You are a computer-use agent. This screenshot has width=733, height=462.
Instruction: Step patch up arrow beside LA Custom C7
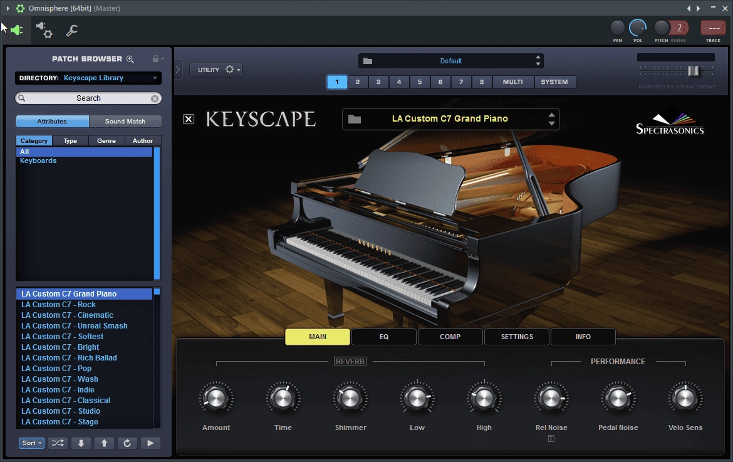pyautogui.click(x=551, y=115)
